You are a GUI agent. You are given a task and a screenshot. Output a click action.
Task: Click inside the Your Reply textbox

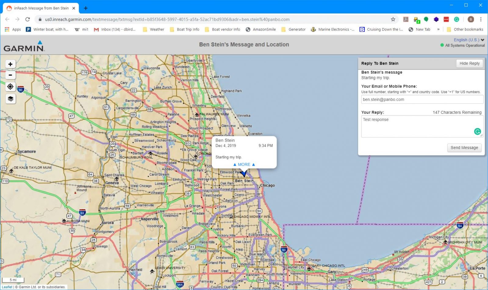[422, 126]
